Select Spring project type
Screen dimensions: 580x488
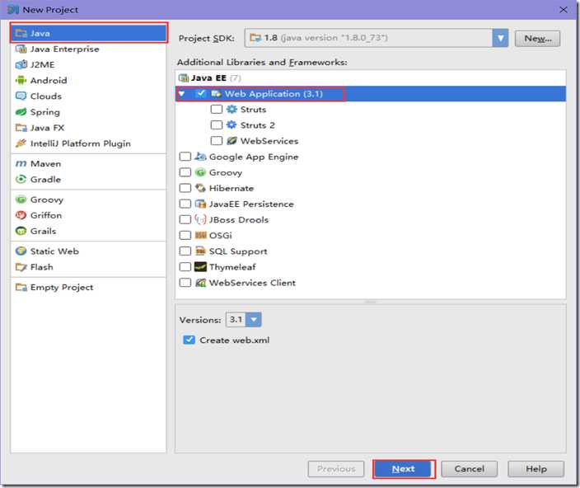(88, 112)
